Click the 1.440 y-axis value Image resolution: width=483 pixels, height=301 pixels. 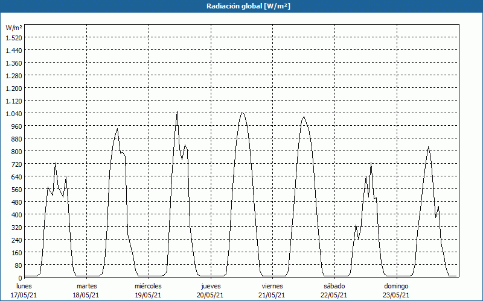pyautogui.click(x=14, y=51)
